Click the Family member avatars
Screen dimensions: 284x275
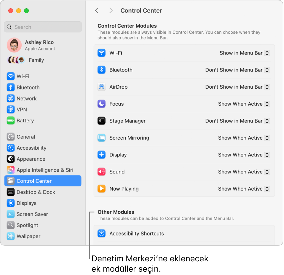tap(16, 60)
